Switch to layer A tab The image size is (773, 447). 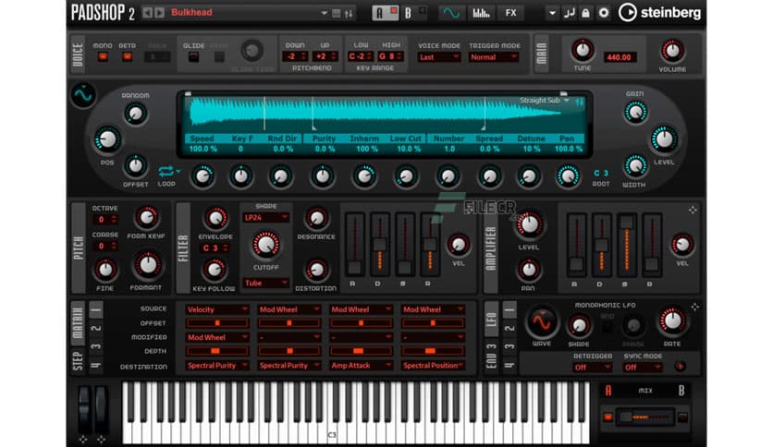click(x=385, y=13)
